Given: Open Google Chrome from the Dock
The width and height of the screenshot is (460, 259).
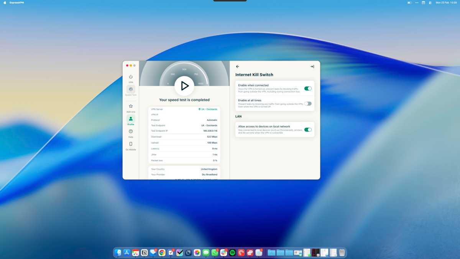Looking at the screenshot, I should 162,252.
